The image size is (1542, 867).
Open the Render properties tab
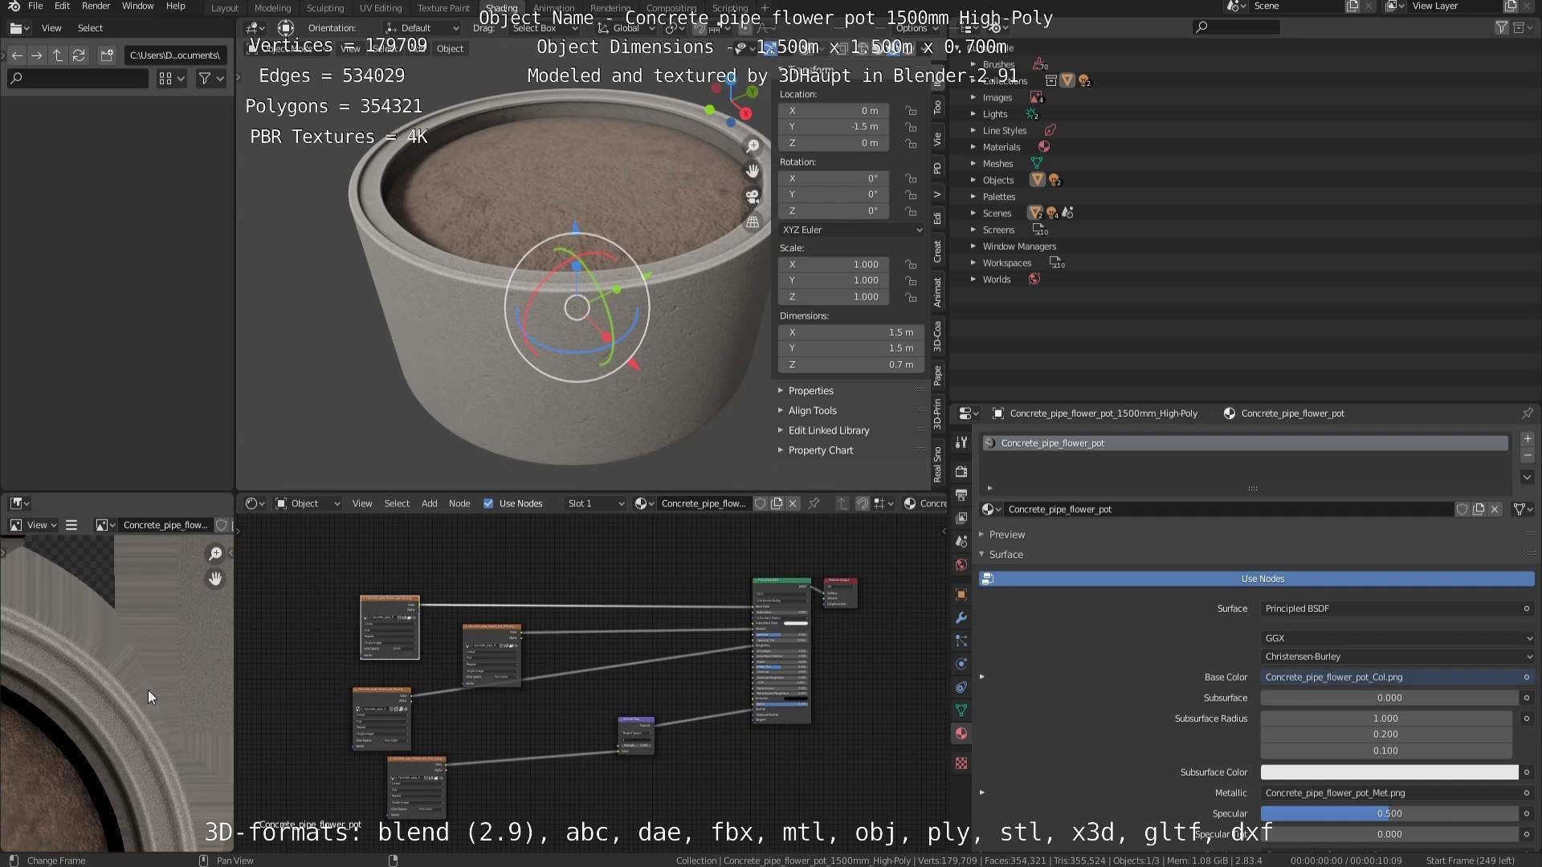point(961,471)
